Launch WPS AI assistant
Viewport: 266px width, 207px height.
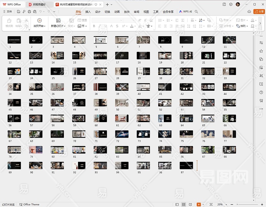click(x=186, y=12)
